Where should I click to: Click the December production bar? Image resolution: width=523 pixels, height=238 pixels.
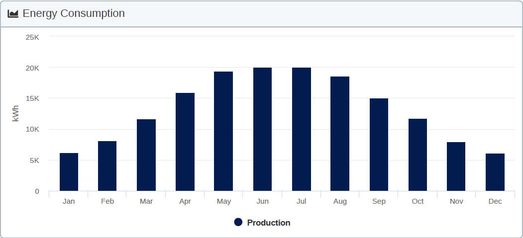click(x=495, y=172)
